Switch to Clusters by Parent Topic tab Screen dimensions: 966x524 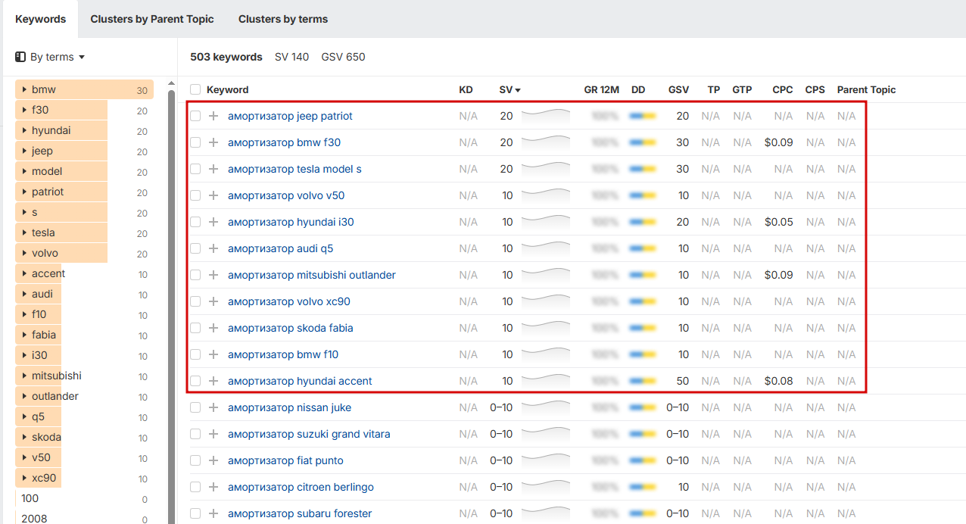pyautogui.click(x=152, y=19)
